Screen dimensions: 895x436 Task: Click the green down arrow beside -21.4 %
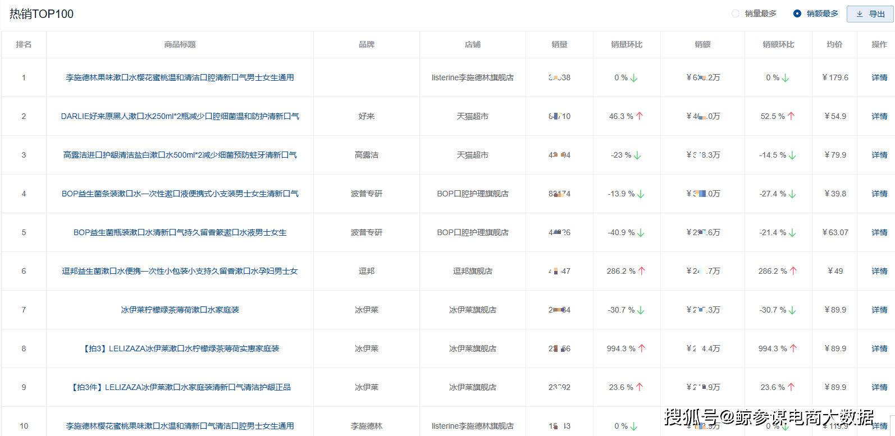(792, 233)
